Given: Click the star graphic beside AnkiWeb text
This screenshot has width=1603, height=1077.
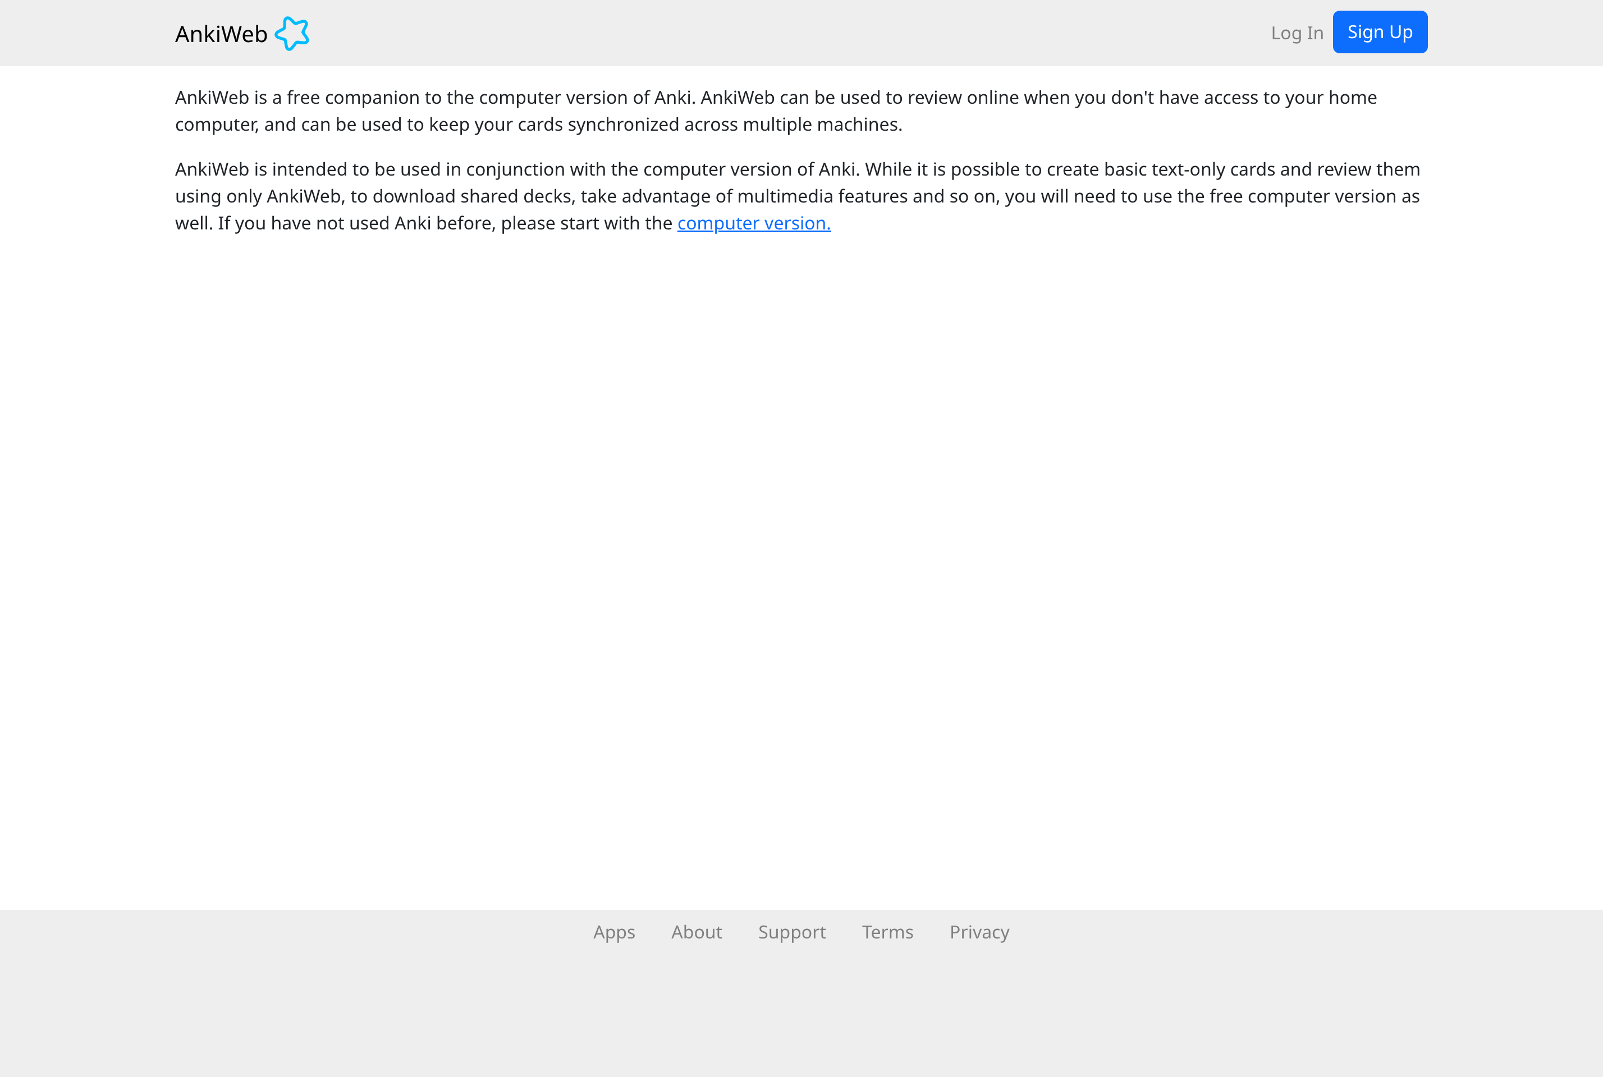Looking at the screenshot, I should click(x=292, y=33).
